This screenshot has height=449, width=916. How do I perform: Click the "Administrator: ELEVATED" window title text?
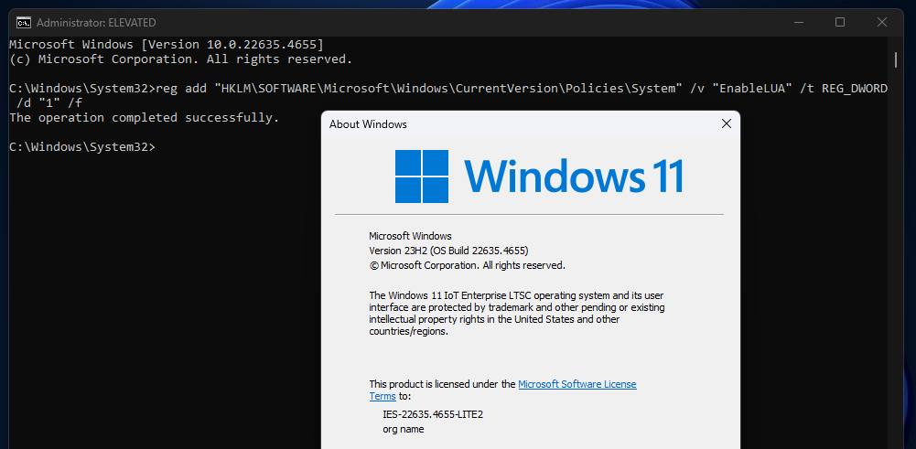point(96,23)
